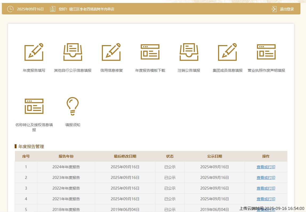Click the 2024年年度报告 row cell

[66, 167]
